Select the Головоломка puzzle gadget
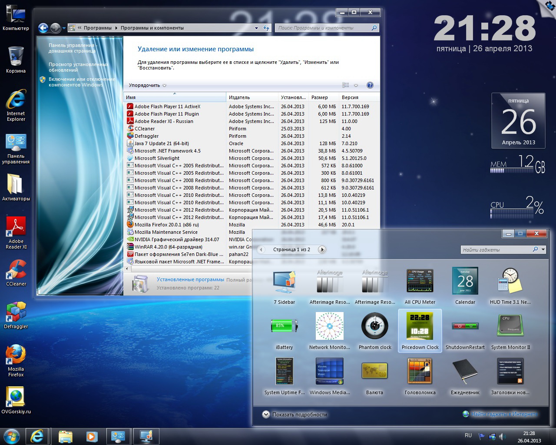 point(420,376)
